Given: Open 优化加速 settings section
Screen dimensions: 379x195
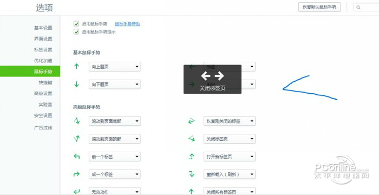Looking at the screenshot, I should 43,61.
